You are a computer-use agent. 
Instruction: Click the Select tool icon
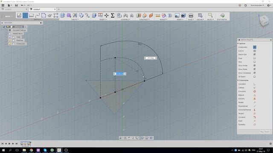pyautogui.click(x=210, y=15)
